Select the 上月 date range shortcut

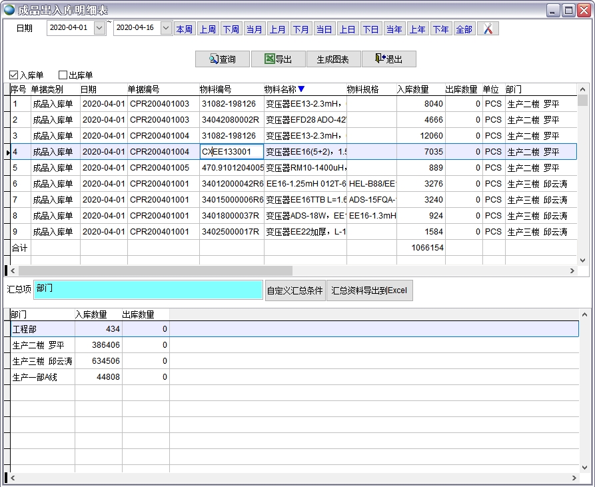(277, 29)
